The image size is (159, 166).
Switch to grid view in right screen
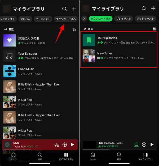(154, 29)
